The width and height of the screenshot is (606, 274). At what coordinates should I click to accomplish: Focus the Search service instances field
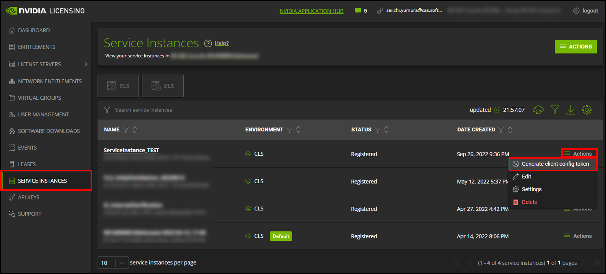143,110
